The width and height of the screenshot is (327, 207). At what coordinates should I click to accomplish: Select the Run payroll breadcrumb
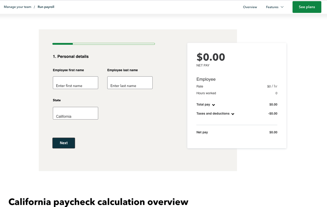46,7
